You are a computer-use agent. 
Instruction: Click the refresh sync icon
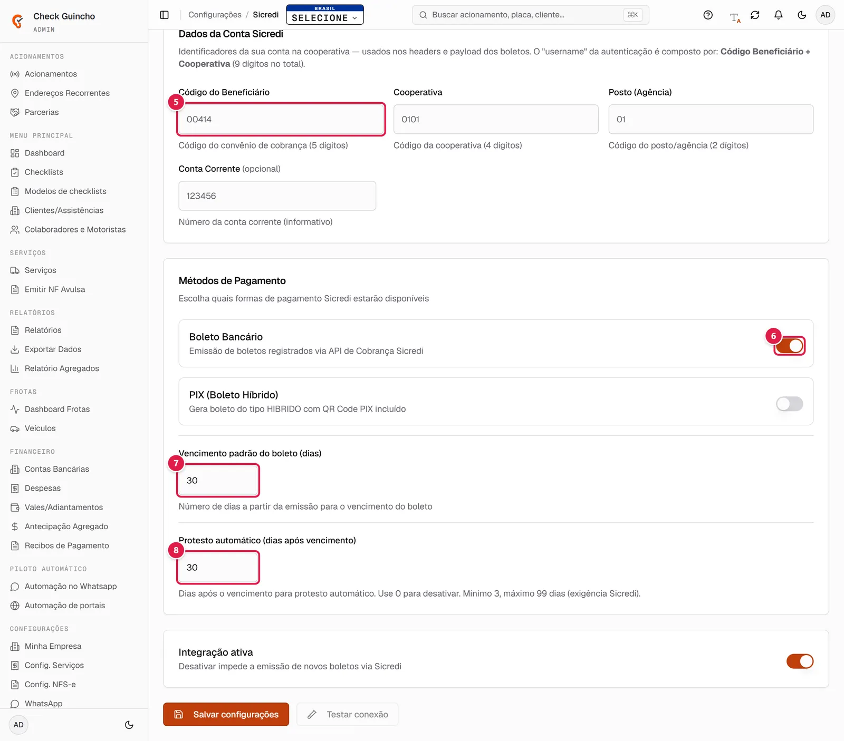point(755,15)
